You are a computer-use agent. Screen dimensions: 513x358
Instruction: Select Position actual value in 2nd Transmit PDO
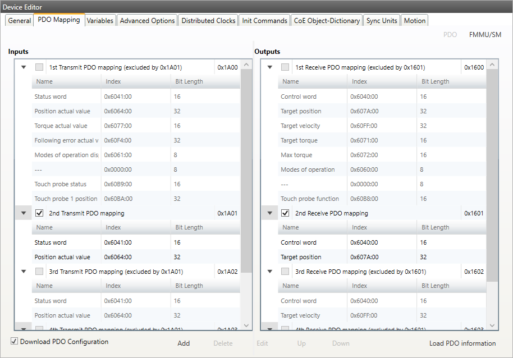coord(62,257)
